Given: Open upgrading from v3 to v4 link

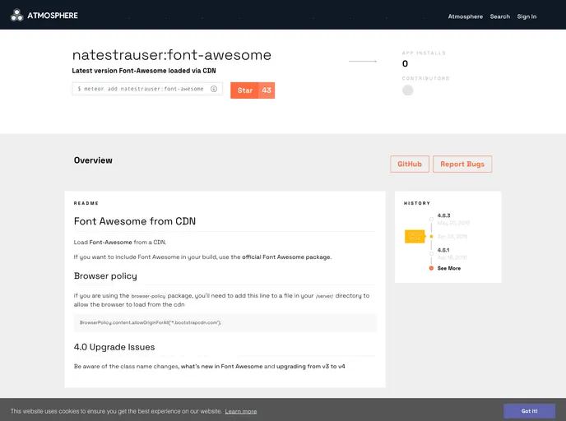Looking at the screenshot, I should [x=311, y=366].
